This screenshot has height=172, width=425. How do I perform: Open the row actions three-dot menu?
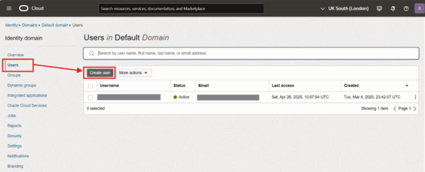click(415, 97)
